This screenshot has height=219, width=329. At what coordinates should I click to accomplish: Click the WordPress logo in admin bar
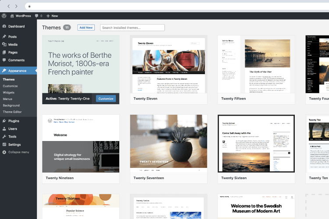point(4,16)
